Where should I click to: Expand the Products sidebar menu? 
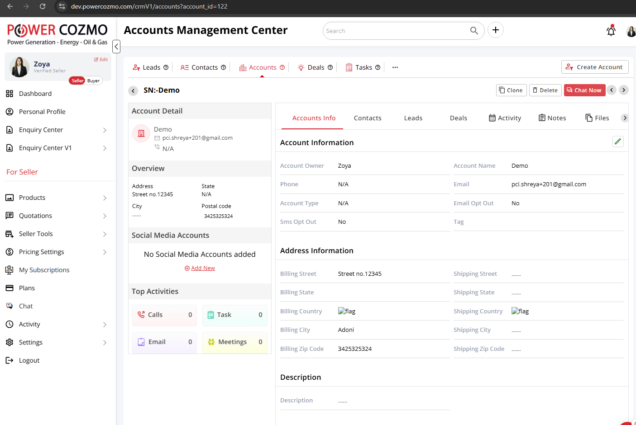coord(105,198)
